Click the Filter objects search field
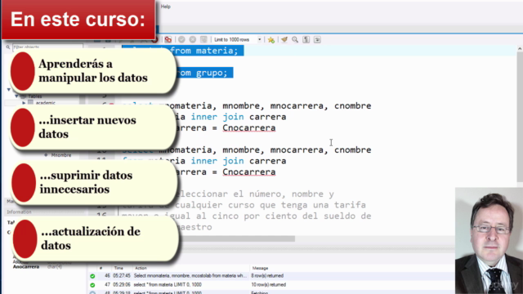The height and width of the screenshot is (294, 523). (x=47, y=47)
